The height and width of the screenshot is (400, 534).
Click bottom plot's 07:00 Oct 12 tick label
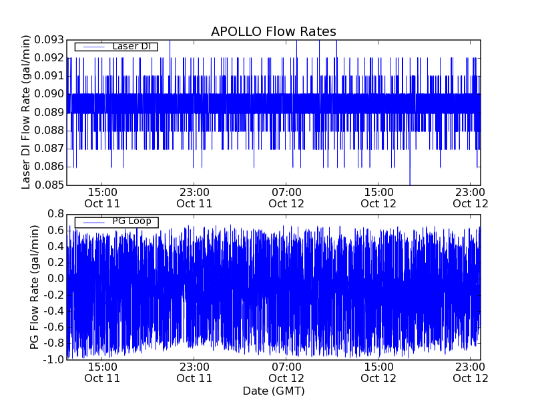[286, 372]
